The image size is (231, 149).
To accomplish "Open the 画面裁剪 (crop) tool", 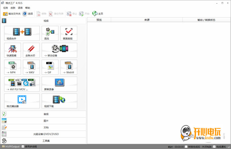I will pyautogui.click(x=69, y=33).
